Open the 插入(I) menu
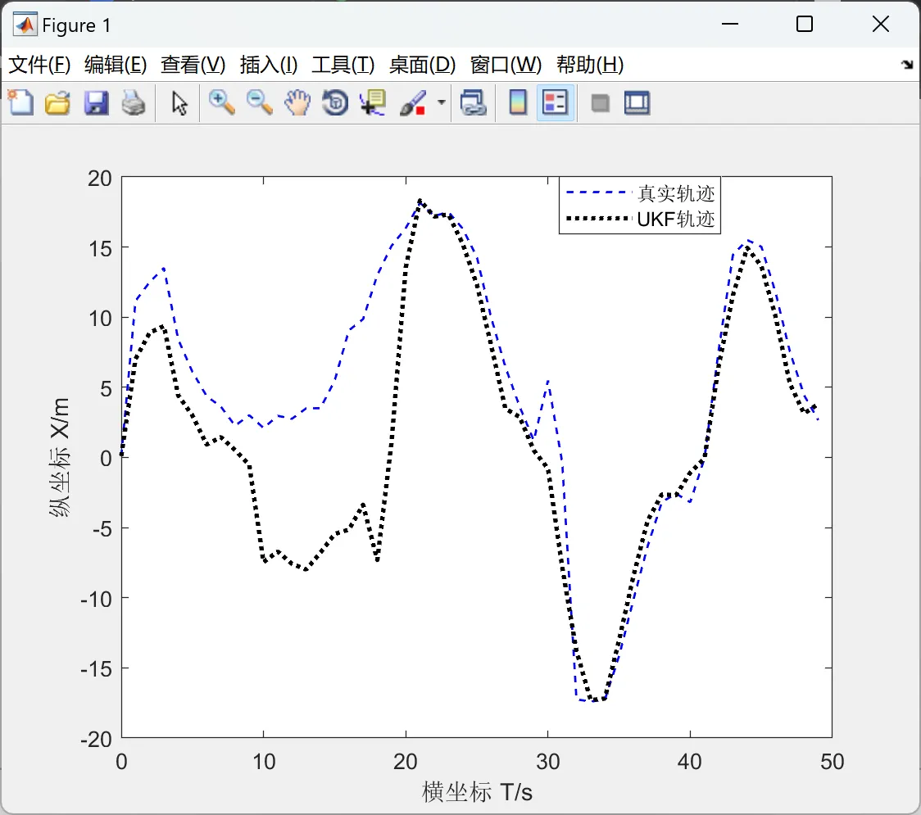Image resolution: width=921 pixels, height=815 pixels. click(269, 65)
